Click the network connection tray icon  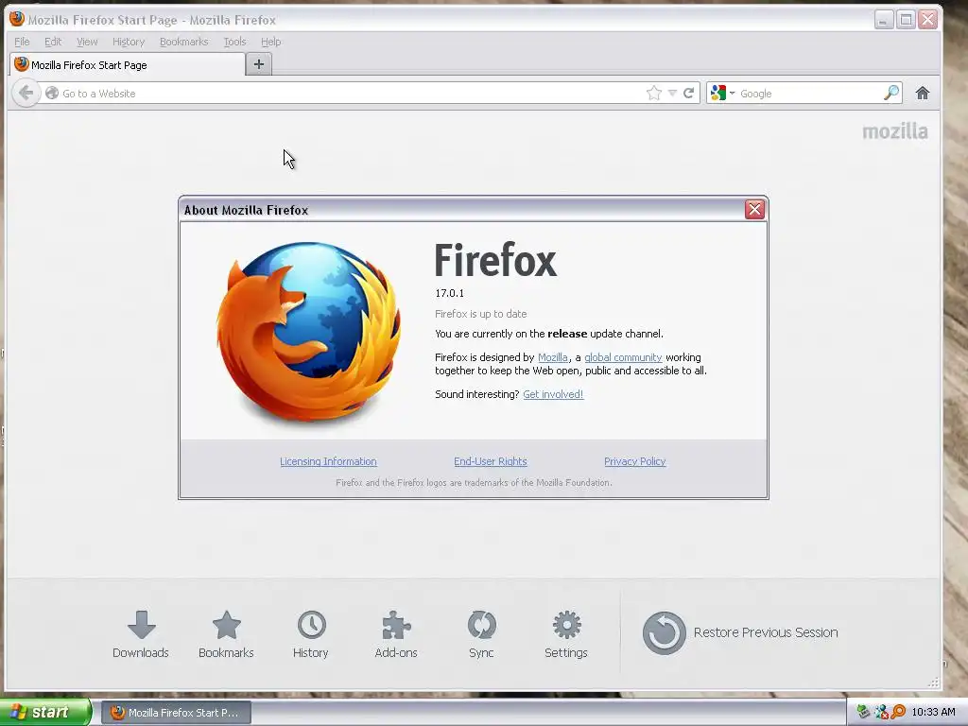pyautogui.click(x=882, y=713)
